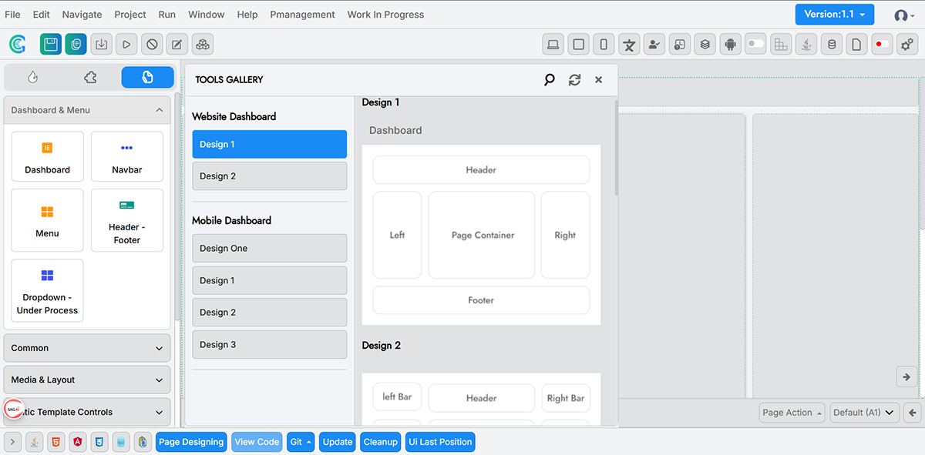Click the CSS3 icon in the bottom bar

coord(99,442)
